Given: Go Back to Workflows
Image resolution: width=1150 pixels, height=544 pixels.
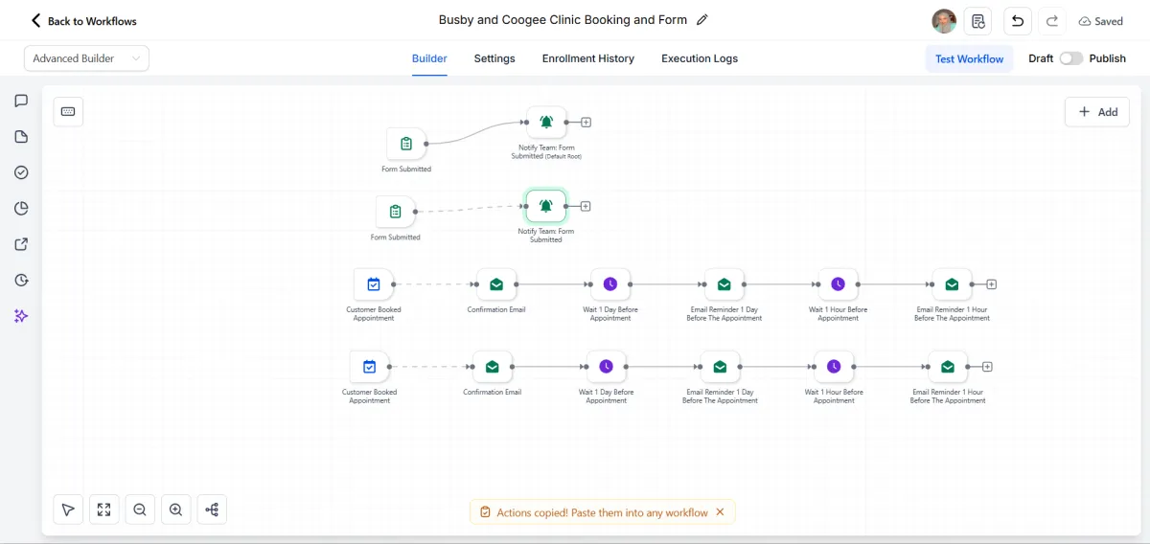Looking at the screenshot, I should pos(83,21).
